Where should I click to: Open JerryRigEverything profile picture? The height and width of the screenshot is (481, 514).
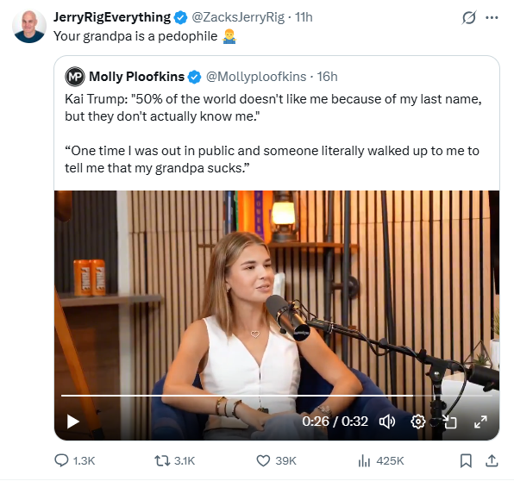tap(29, 26)
